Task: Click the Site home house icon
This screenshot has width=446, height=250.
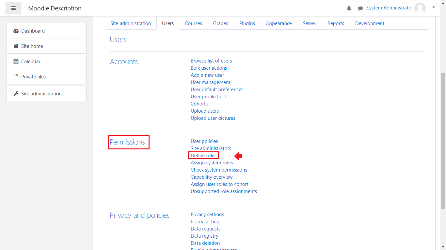Action: point(16,46)
